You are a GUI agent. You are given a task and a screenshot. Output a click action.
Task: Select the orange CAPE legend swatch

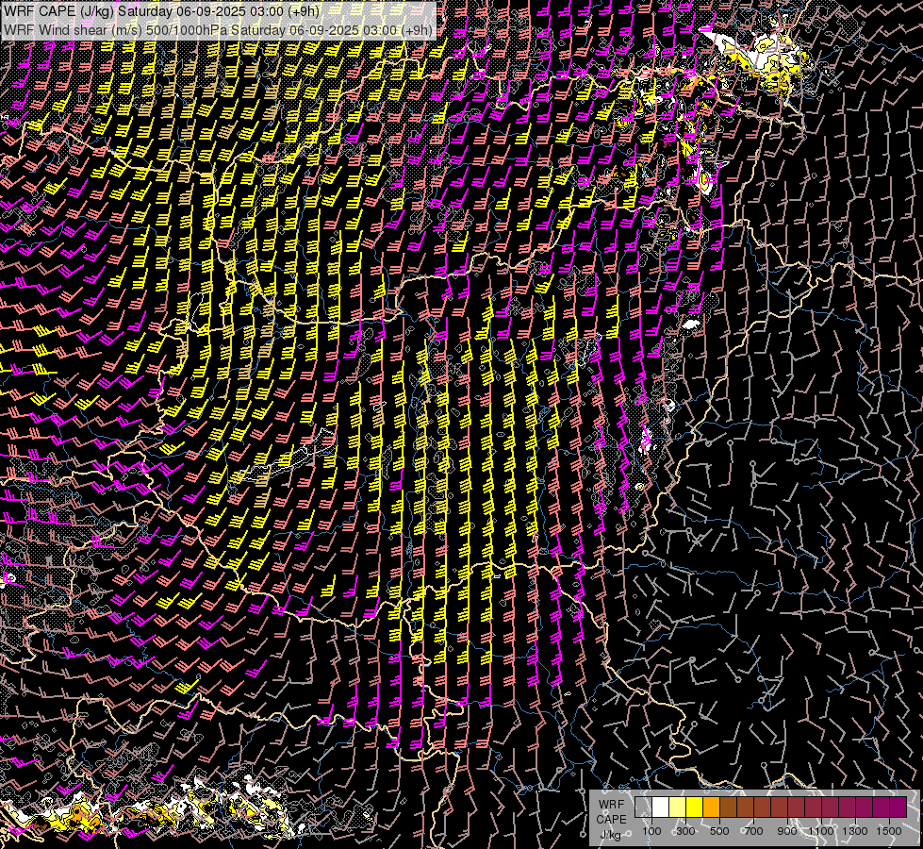click(x=711, y=807)
